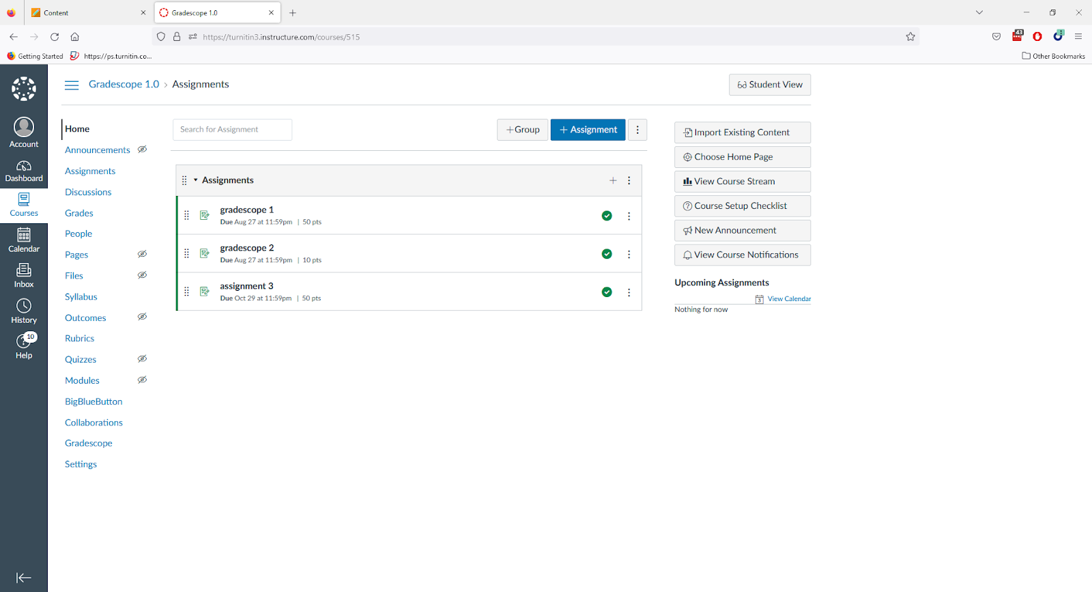Click the hidden eye icon beside Modules
This screenshot has width=1092, height=592.
142,380
